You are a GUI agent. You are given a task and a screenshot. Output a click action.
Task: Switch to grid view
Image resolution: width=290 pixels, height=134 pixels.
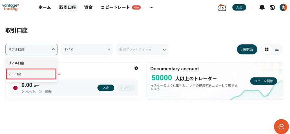266,49
